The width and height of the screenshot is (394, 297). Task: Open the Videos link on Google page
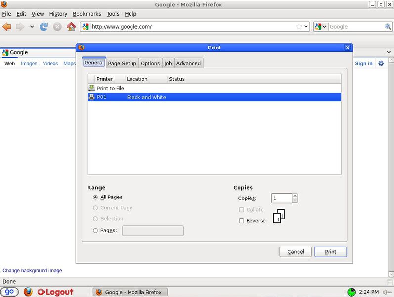[x=50, y=64]
